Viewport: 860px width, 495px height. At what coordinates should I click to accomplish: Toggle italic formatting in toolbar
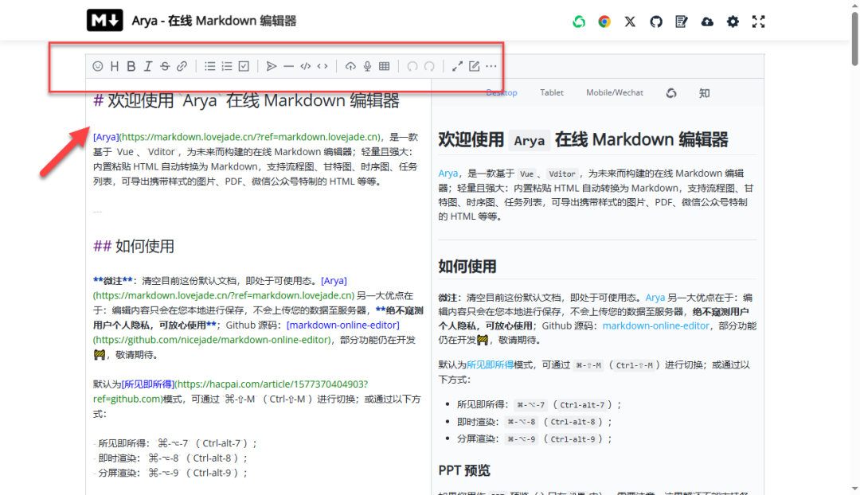[x=148, y=66]
